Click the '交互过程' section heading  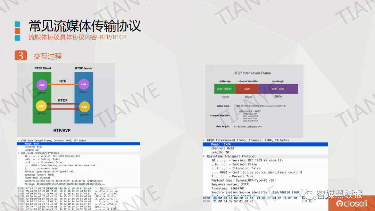coord(48,57)
